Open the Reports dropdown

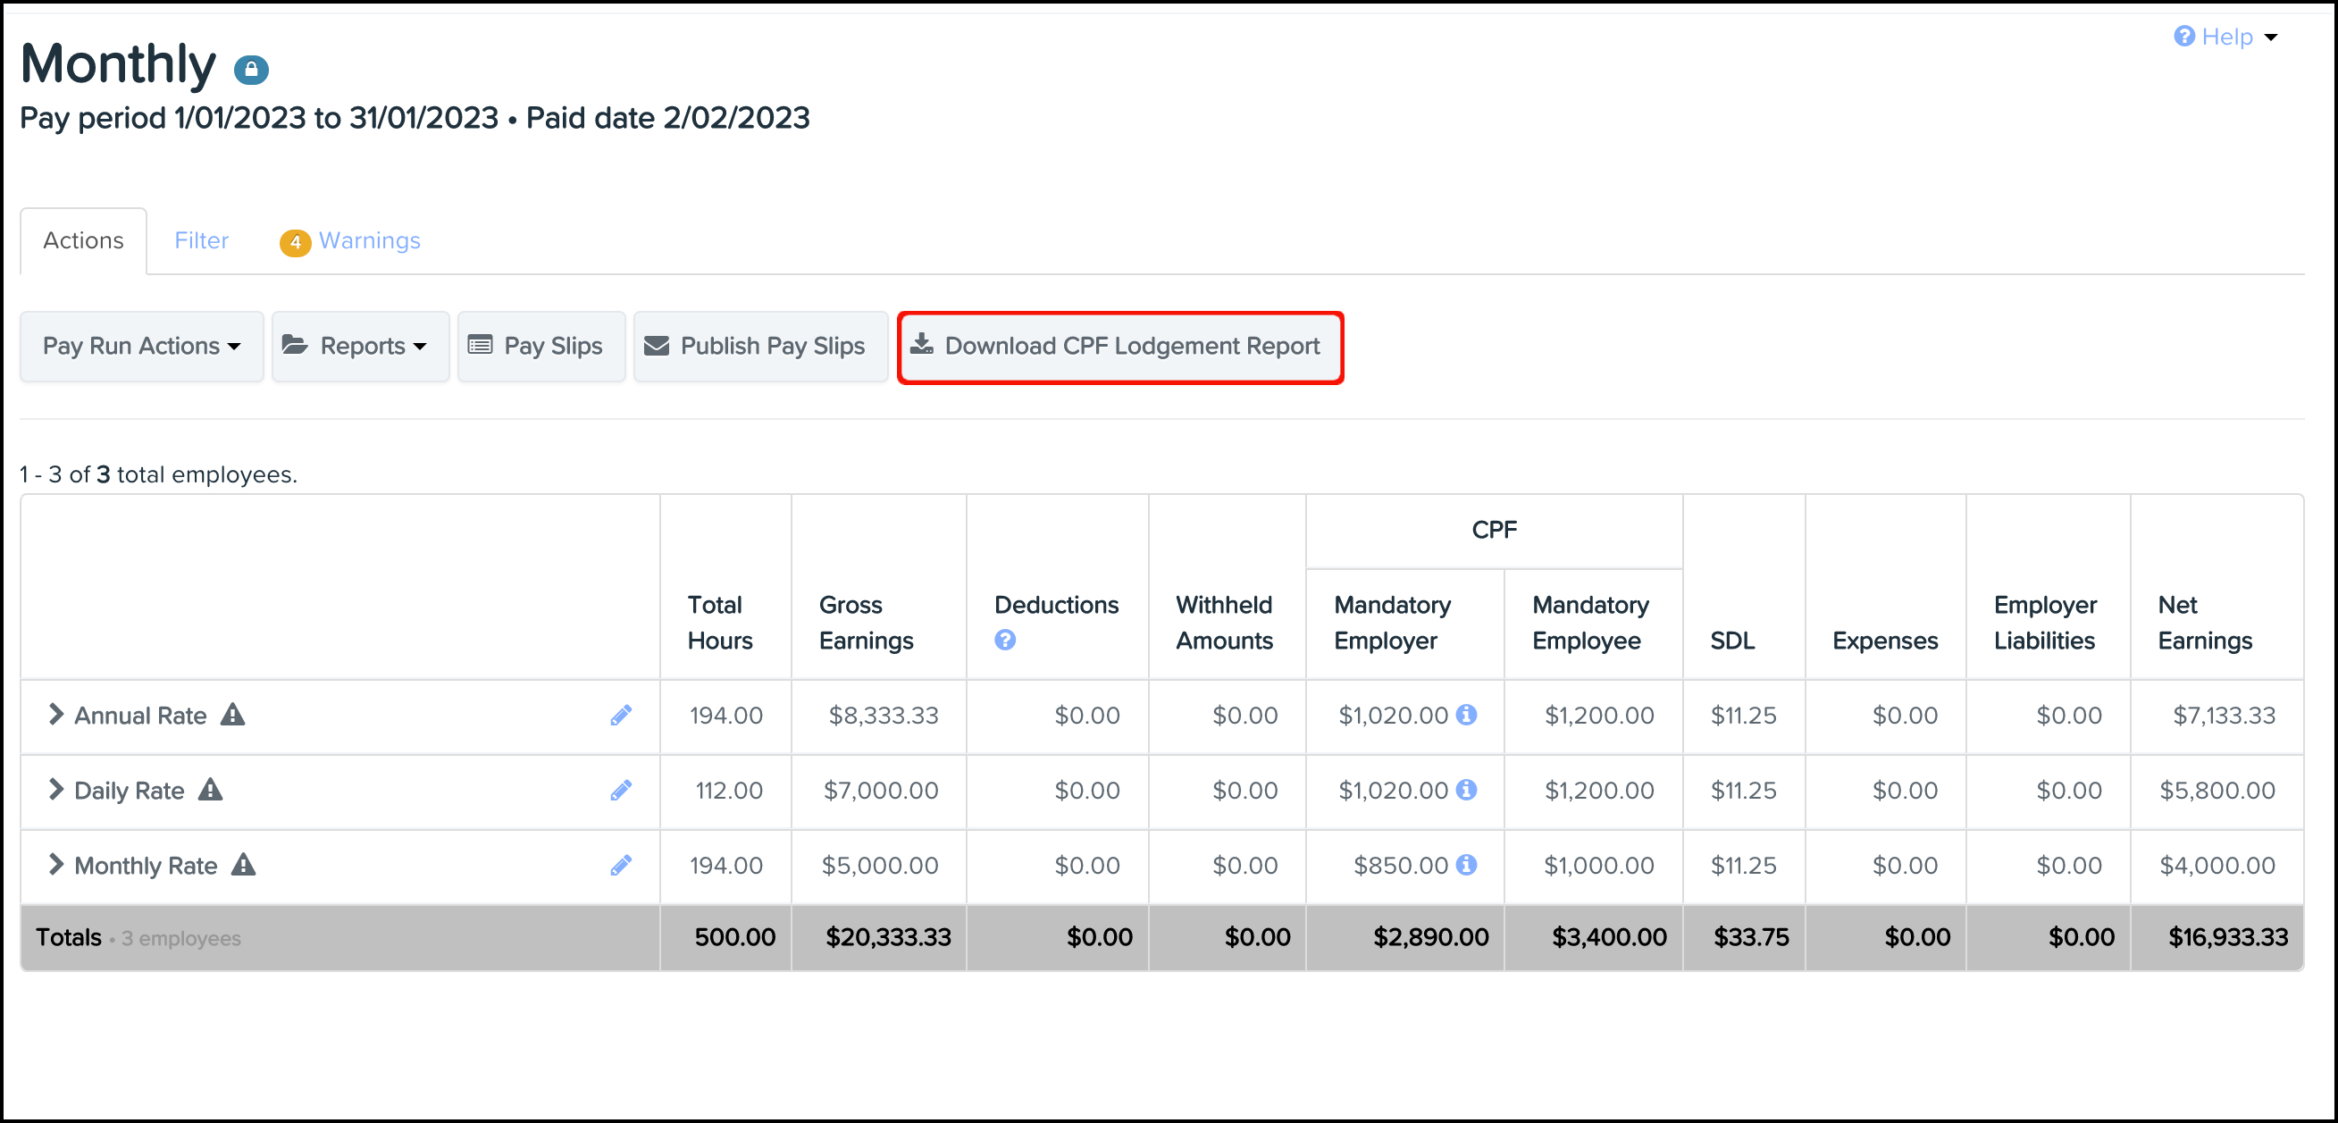(359, 346)
